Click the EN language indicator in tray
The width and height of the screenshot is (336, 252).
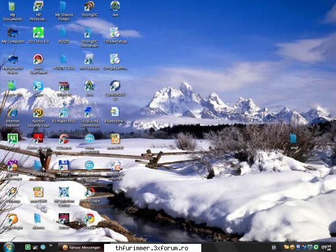point(274,247)
